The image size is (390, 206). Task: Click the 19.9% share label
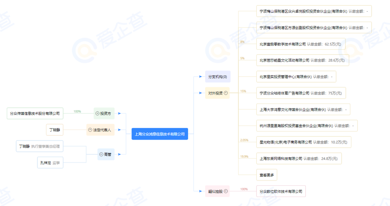point(244,157)
